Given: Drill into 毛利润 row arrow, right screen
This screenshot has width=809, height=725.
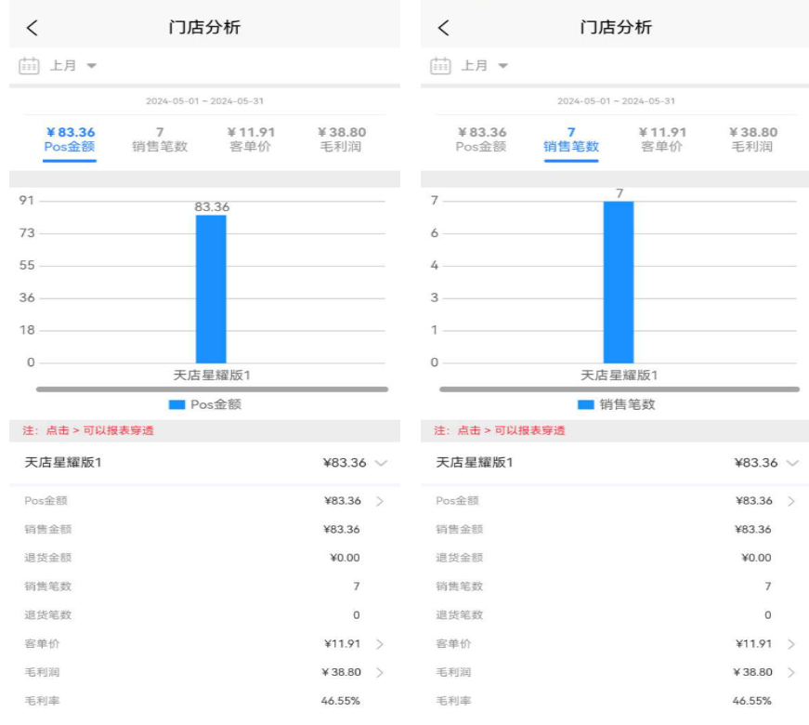Looking at the screenshot, I should pos(791,672).
